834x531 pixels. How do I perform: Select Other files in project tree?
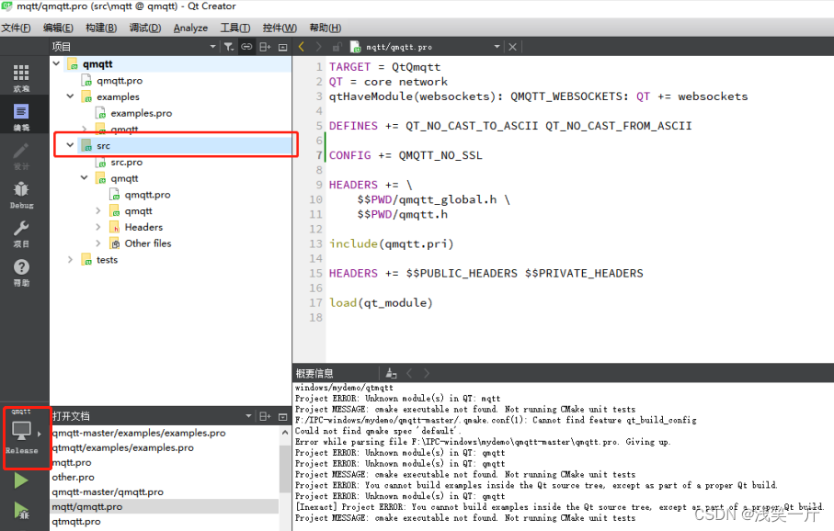(148, 243)
